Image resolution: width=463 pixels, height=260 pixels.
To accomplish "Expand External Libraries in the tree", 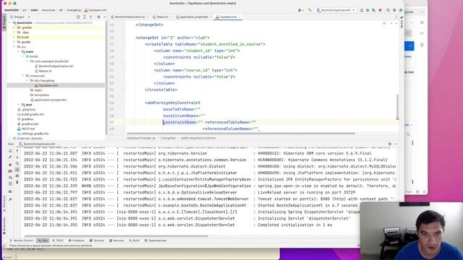I will [9, 138].
